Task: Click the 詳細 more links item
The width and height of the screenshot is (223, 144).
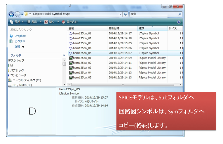Action: 19,47
